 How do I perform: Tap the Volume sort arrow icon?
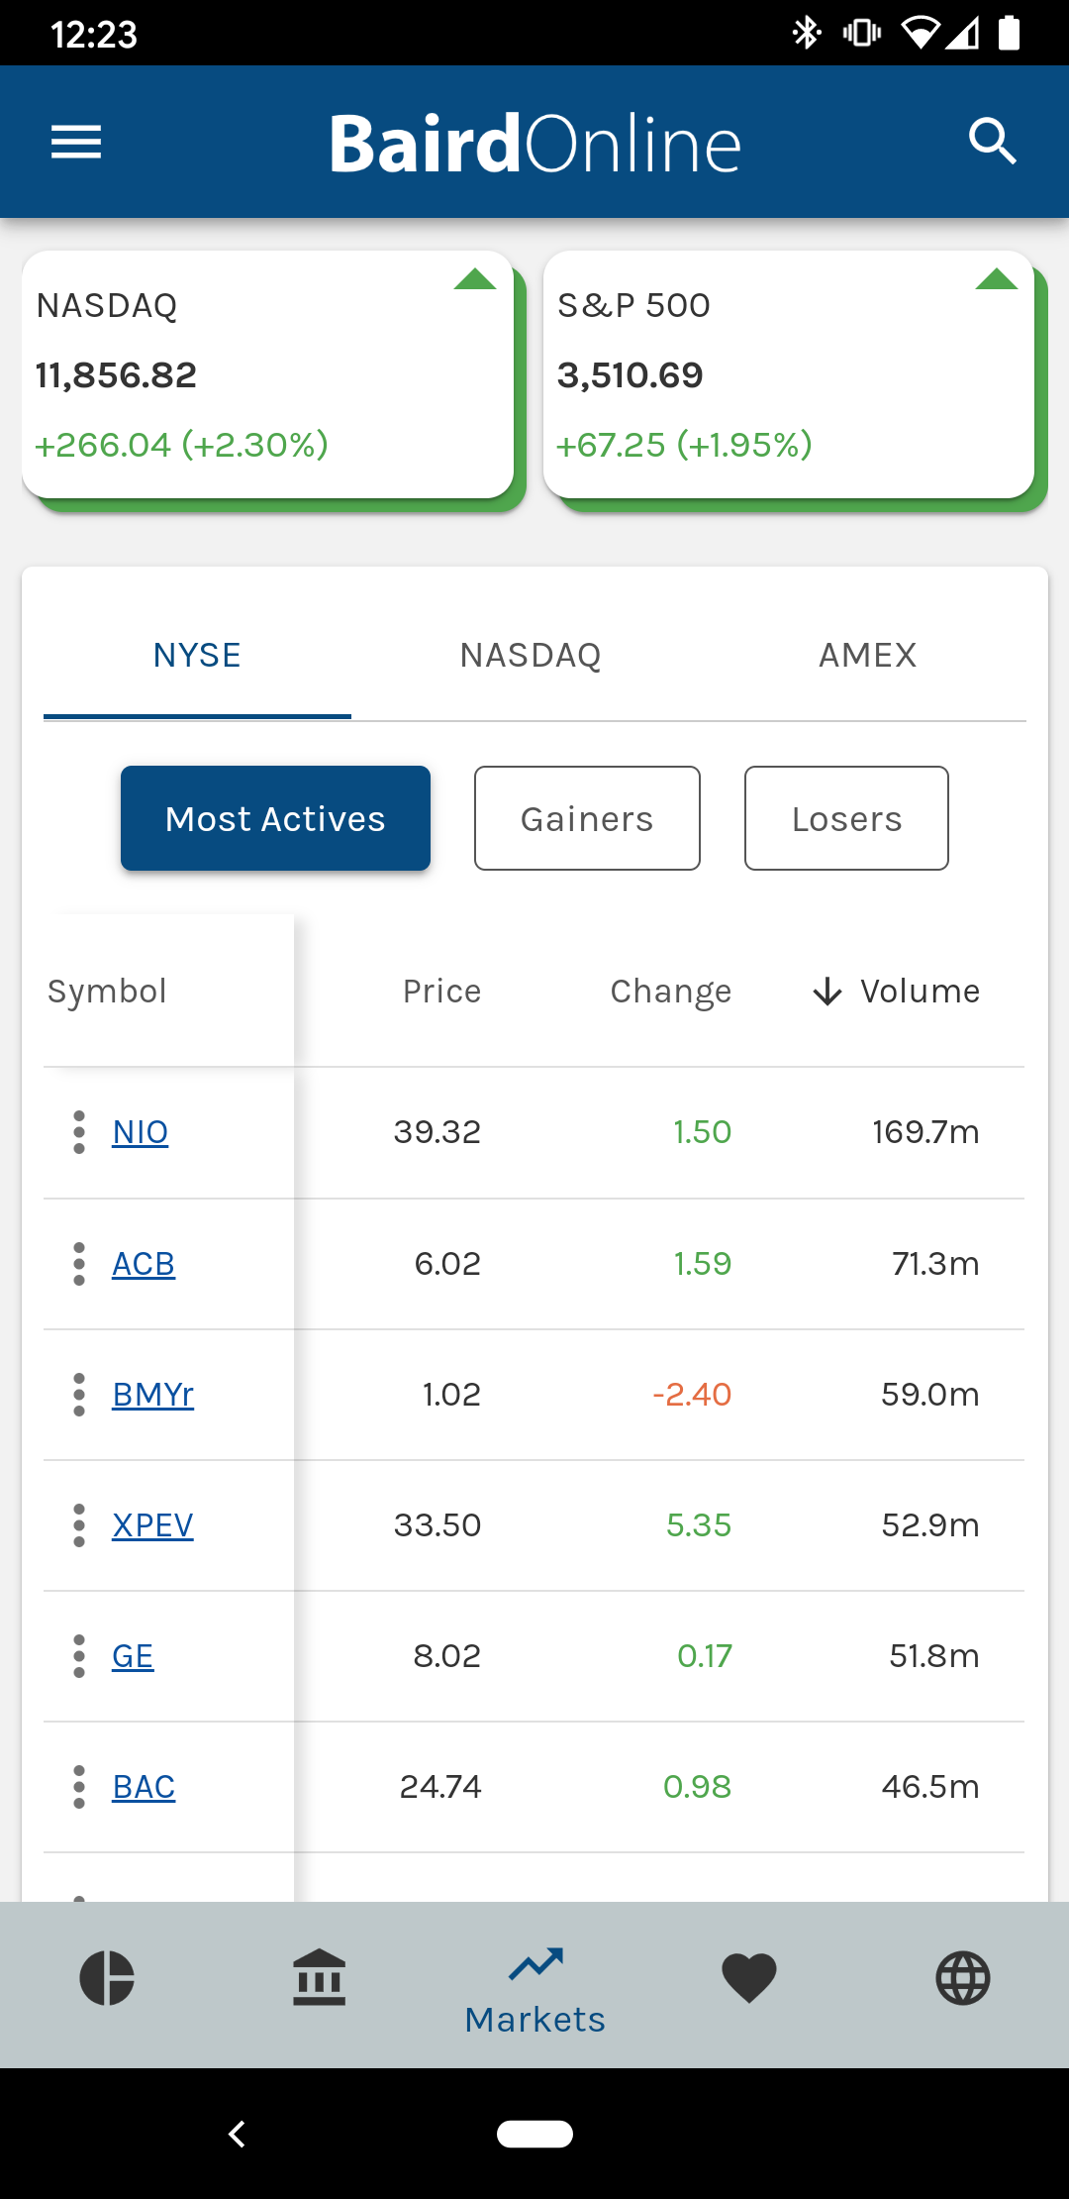827,992
